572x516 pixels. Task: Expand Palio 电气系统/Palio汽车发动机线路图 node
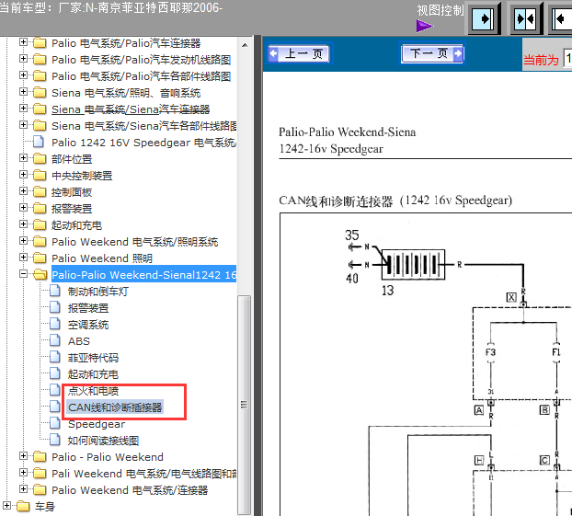23,58
